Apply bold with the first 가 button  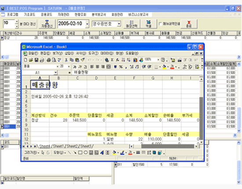(x=75, y=67)
